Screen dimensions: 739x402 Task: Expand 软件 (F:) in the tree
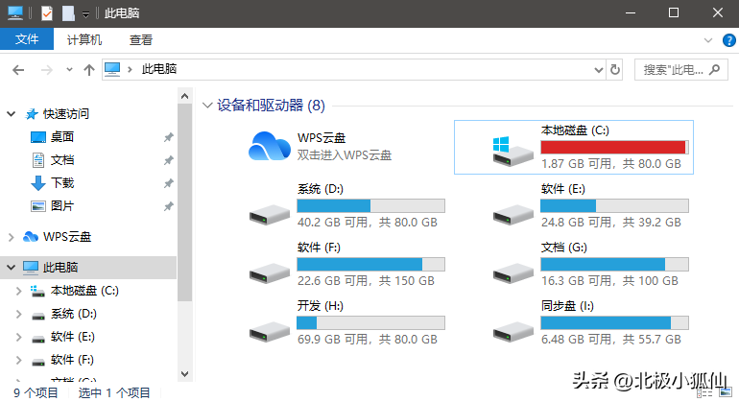(19, 360)
